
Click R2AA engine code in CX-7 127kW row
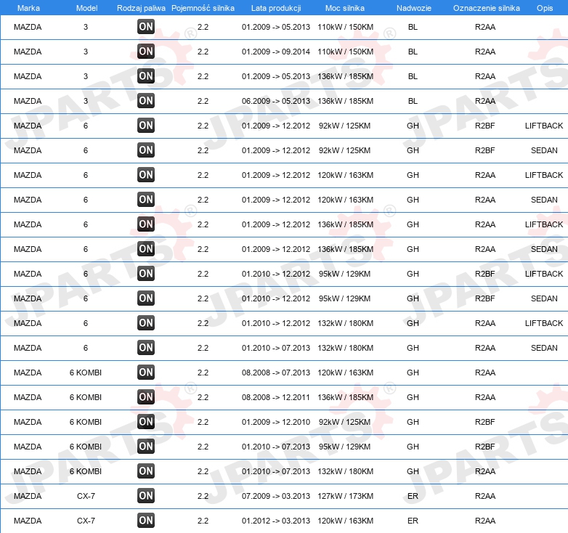coord(485,496)
